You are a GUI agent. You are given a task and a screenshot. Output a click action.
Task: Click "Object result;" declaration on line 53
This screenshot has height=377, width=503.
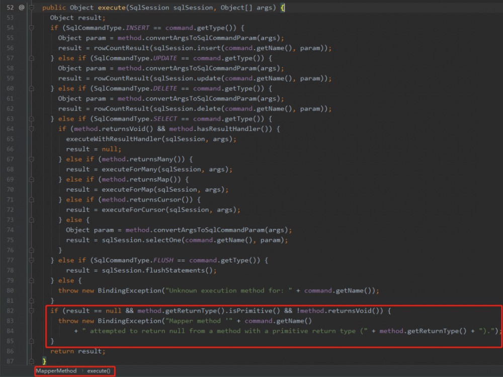point(78,18)
